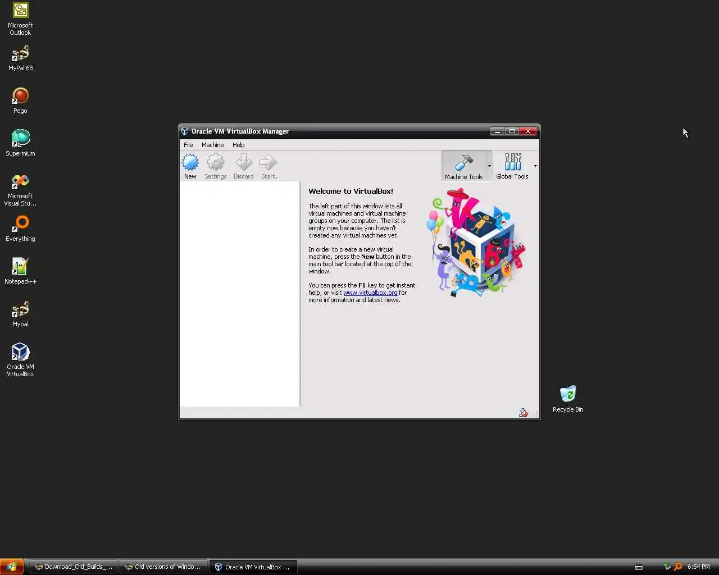Maximize the VirtualBox Manager window
Image resolution: width=719 pixels, height=575 pixels.
click(x=512, y=131)
